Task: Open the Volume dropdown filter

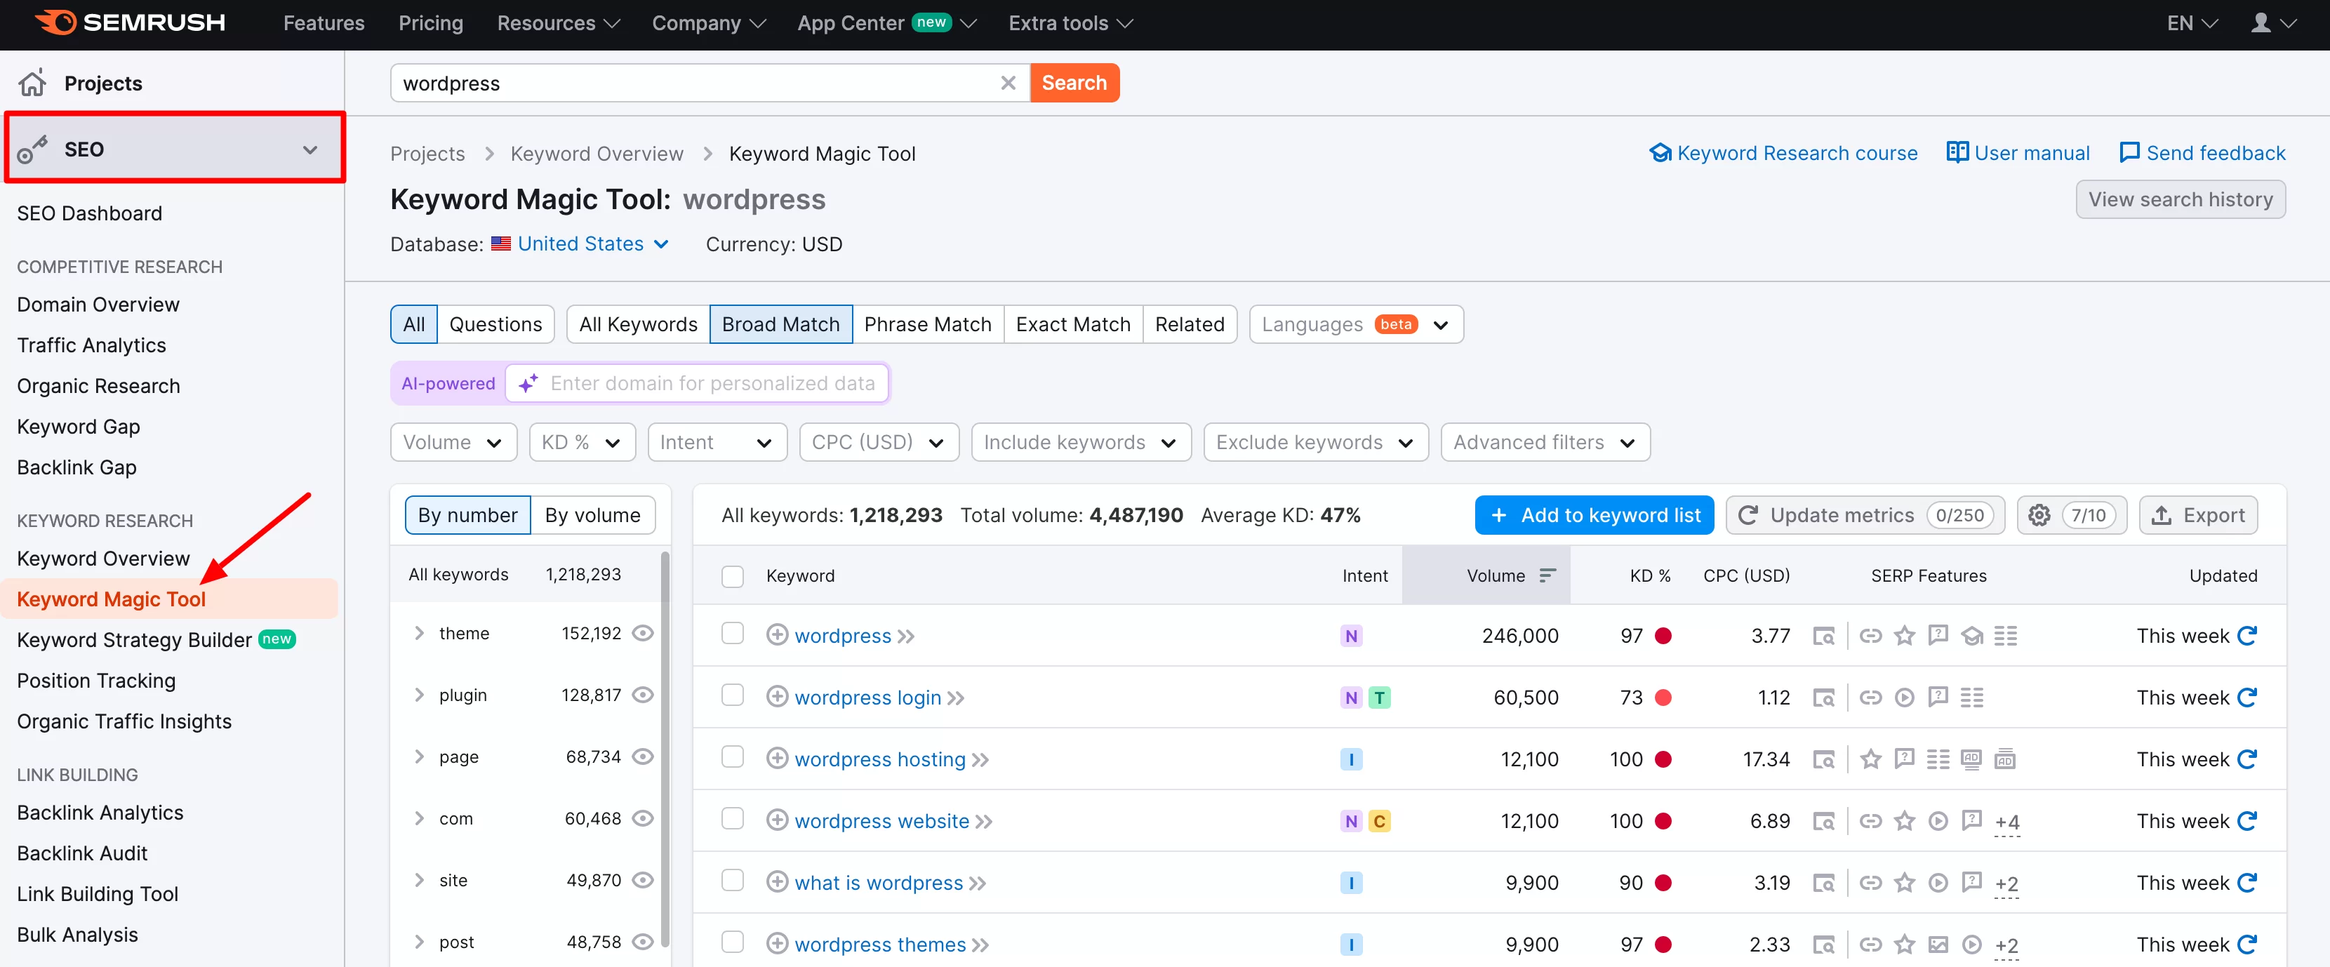Action: point(448,441)
